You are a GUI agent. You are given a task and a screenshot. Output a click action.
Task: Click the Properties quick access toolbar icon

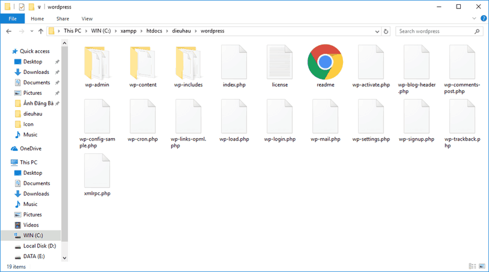coord(21,7)
